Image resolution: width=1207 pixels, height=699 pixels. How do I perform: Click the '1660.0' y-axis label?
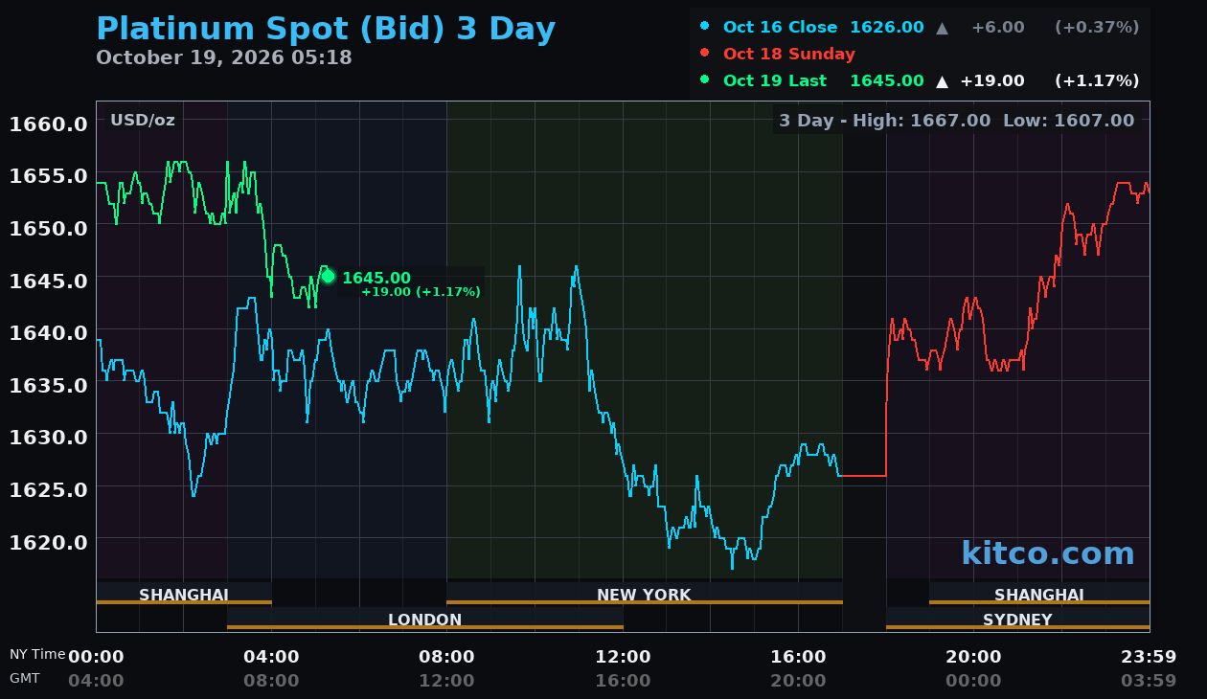point(48,124)
